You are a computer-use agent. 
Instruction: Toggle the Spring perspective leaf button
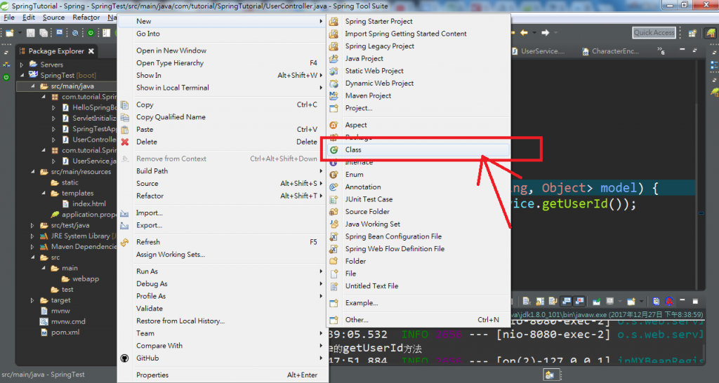(x=711, y=32)
